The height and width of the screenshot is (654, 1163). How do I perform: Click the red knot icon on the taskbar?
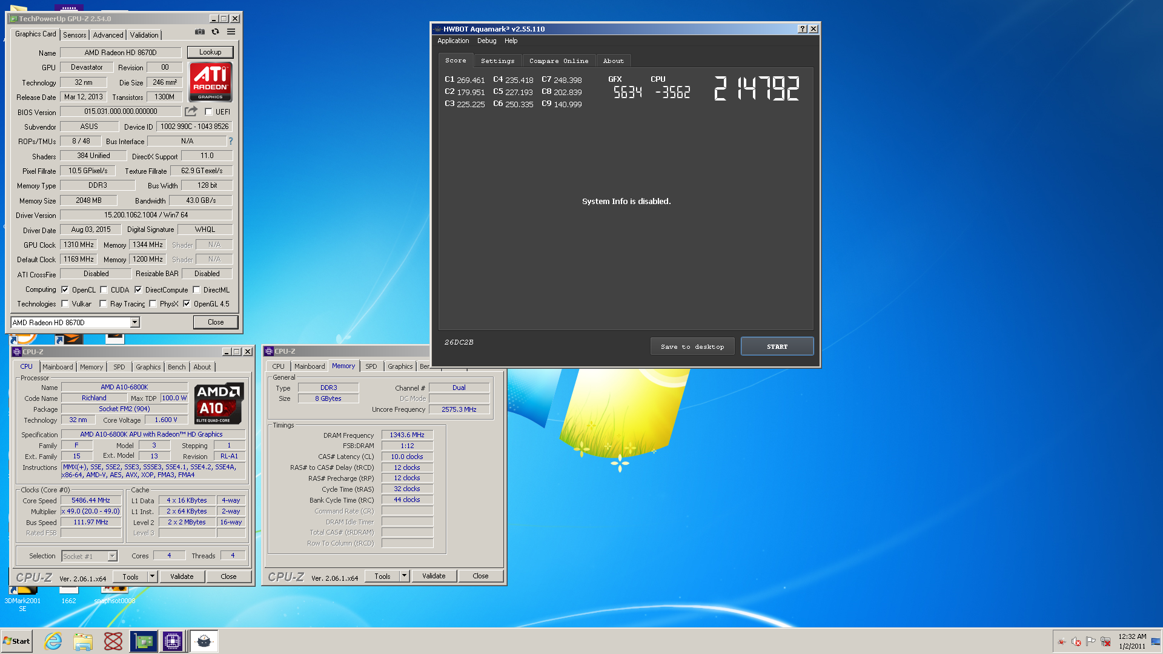(x=113, y=641)
